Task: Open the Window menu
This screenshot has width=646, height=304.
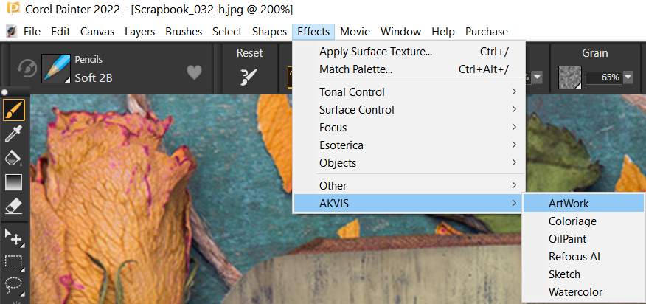Action: tap(401, 32)
